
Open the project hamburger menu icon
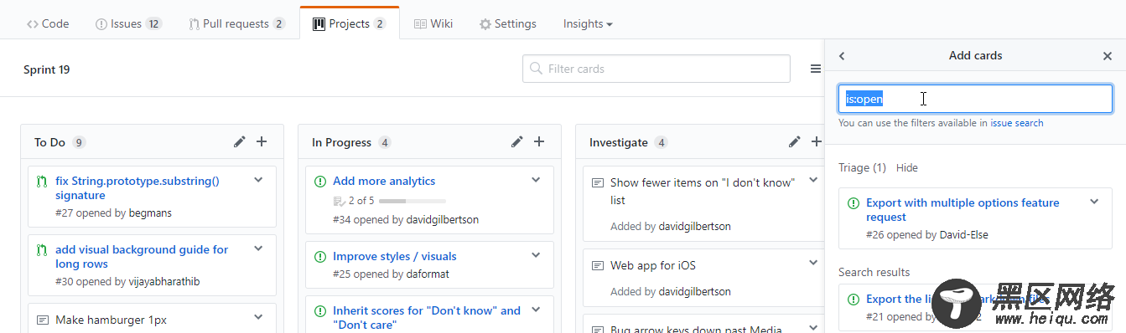pos(815,69)
